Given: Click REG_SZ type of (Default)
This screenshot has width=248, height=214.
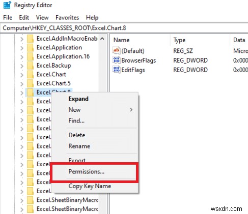Looking at the screenshot, I should pyautogui.click(x=183, y=51).
